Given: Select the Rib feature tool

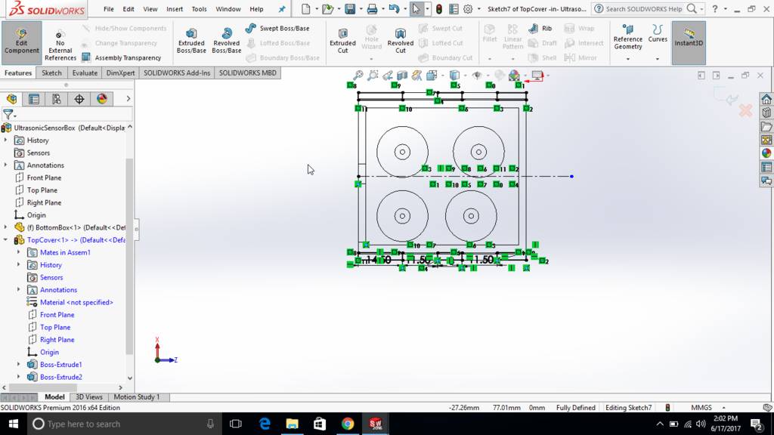Looking at the screenshot, I should 540,28.
